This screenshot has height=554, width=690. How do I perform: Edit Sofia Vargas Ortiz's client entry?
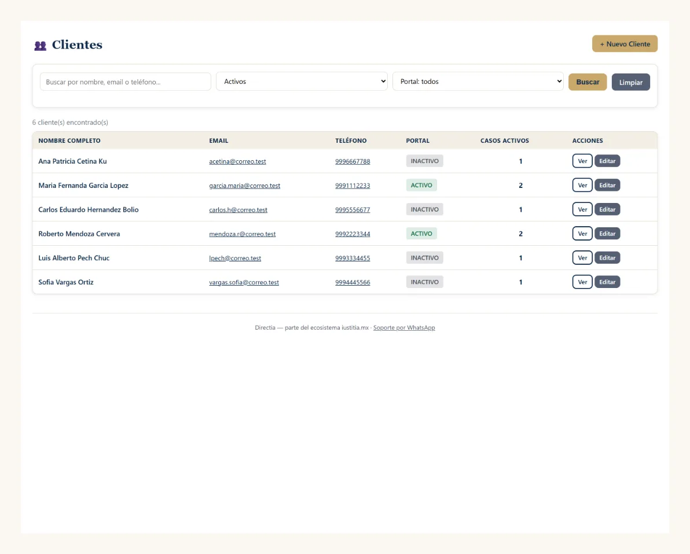pyautogui.click(x=607, y=282)
